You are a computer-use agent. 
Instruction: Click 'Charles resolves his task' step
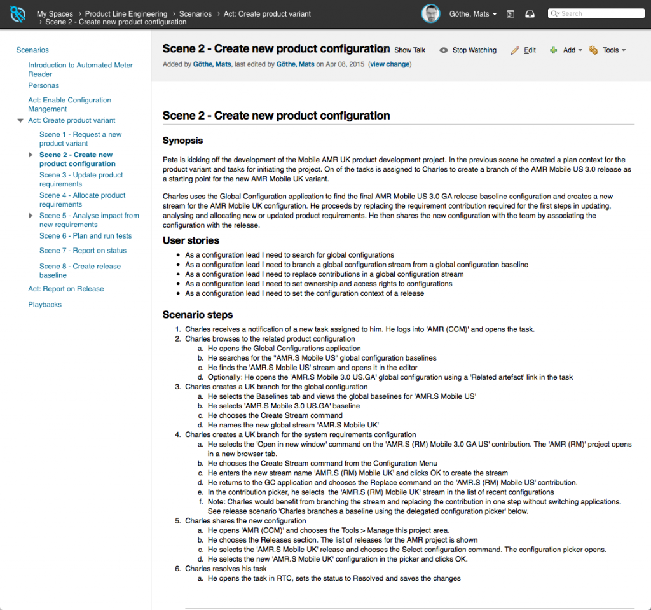[x=226, y=569]
